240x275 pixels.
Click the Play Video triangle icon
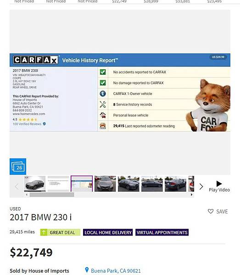[x=219, y=184]
